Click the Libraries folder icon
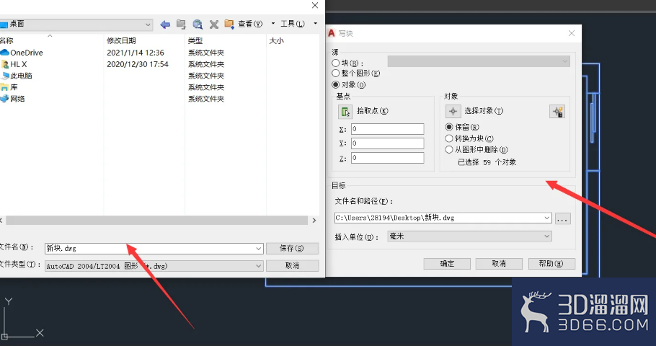This screenshot has width=656, height=346. coord(4,87)
